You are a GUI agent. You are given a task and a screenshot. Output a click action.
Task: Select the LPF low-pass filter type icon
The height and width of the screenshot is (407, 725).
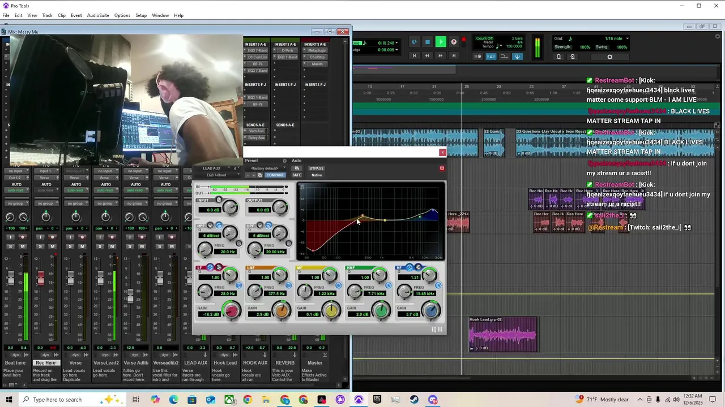(268, 226)
